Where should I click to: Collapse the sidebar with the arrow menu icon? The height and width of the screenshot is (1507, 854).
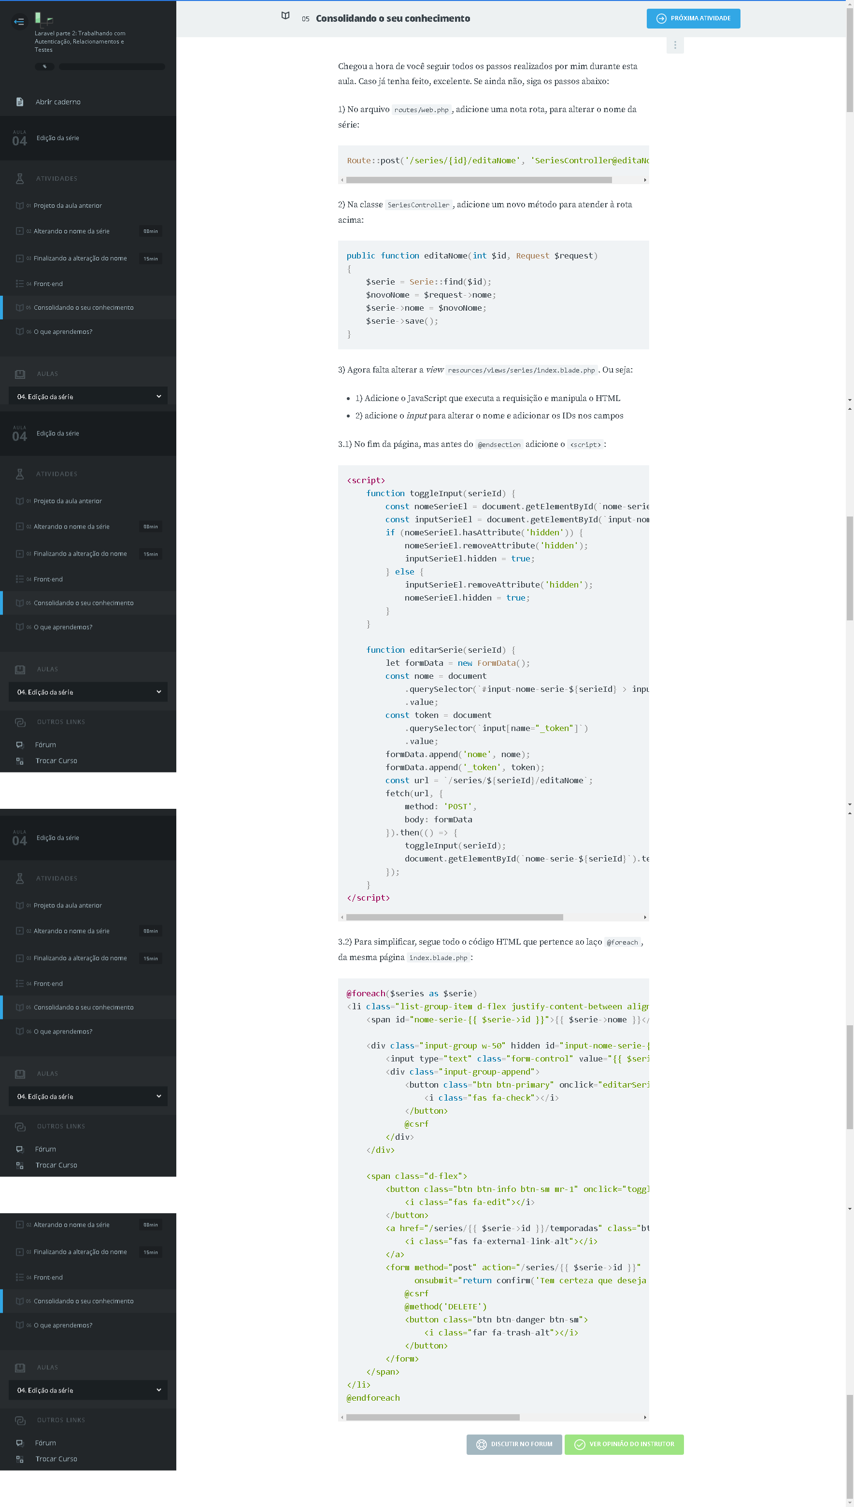pyautogui.click(x=19, y=22)
